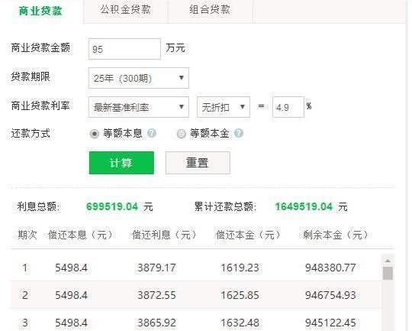Click the 偿还利息（元） column header
This screenshot has height=331, width=412.
coord(164,235)
